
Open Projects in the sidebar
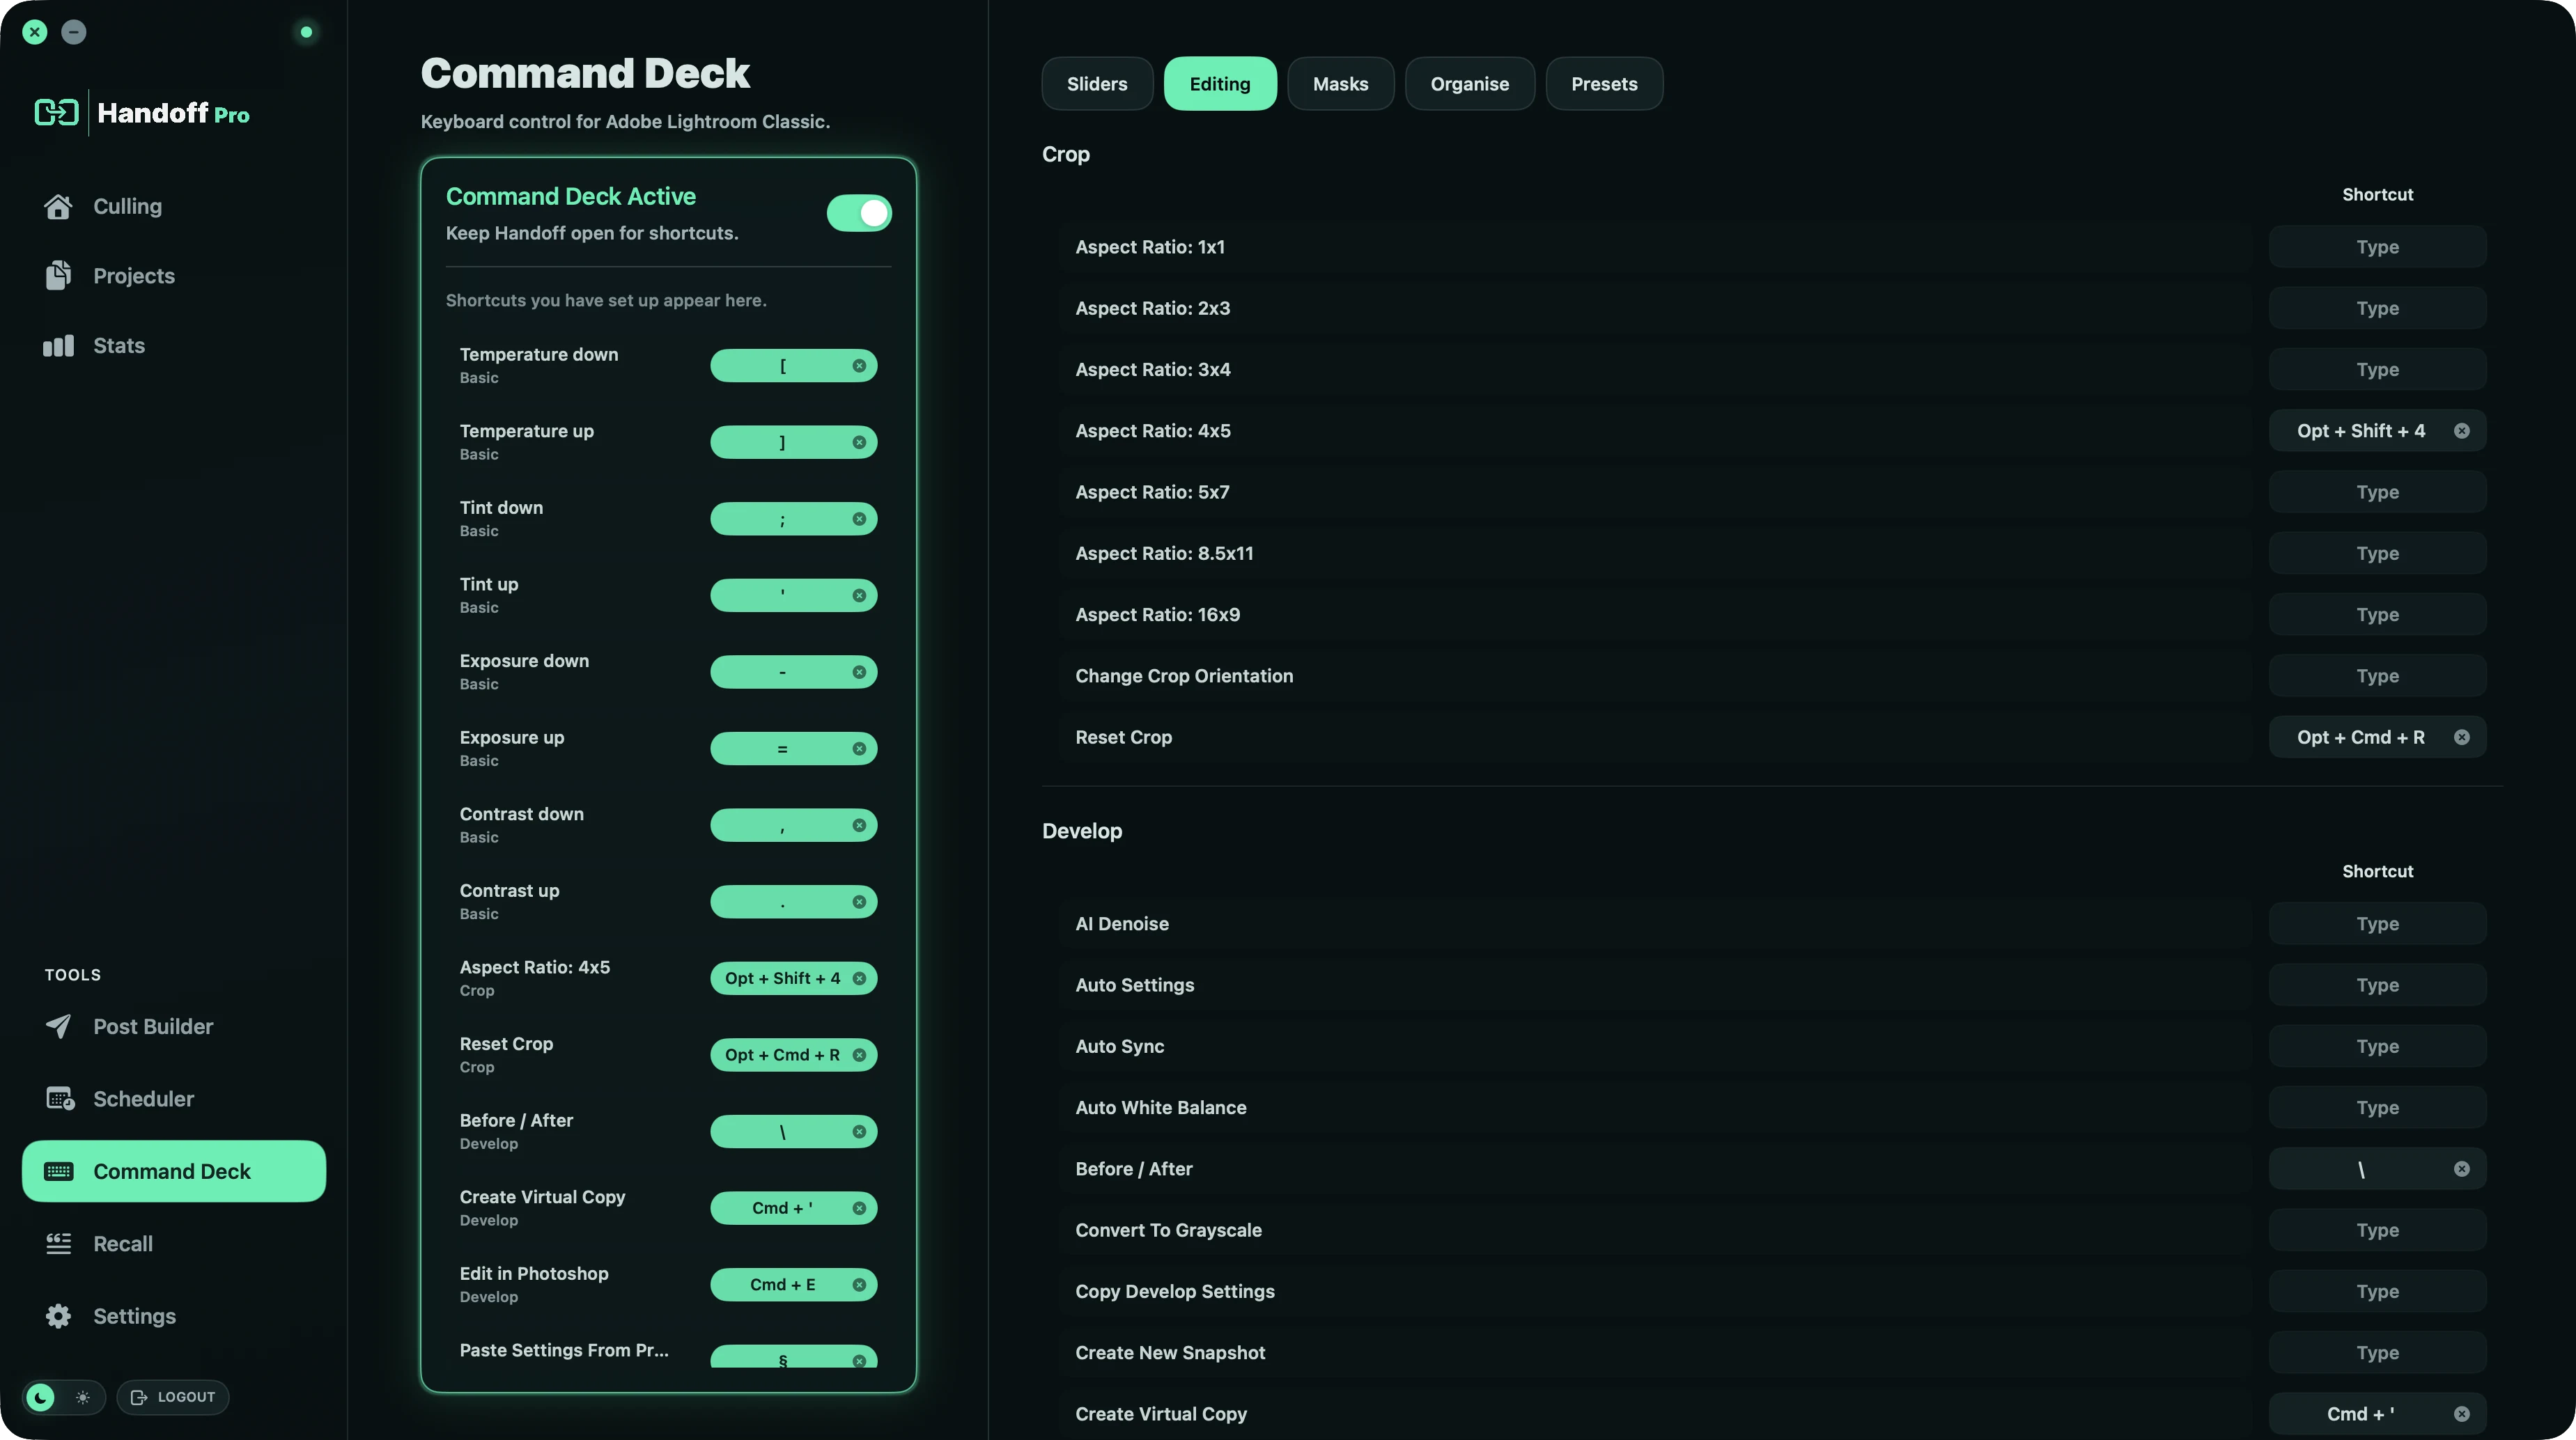pos(134,276)
